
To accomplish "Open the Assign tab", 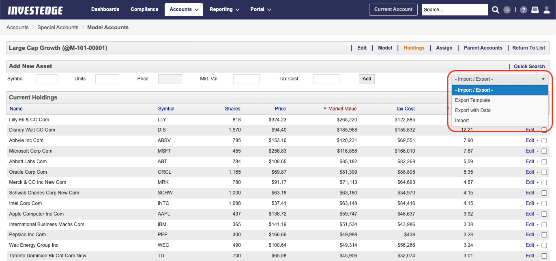I will [444, 48].
